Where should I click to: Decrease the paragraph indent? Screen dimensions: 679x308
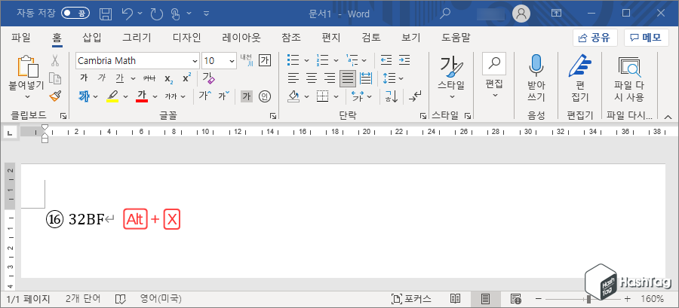[x=386, y=60]
